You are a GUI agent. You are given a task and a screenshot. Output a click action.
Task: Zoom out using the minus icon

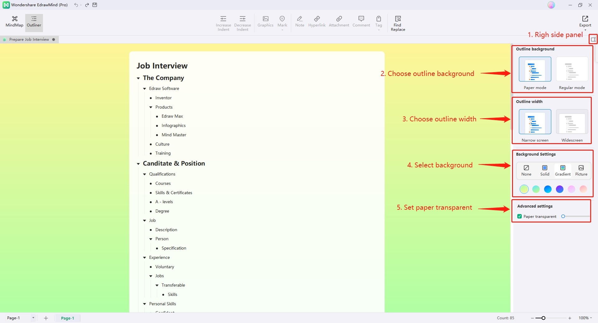[532, 318]
